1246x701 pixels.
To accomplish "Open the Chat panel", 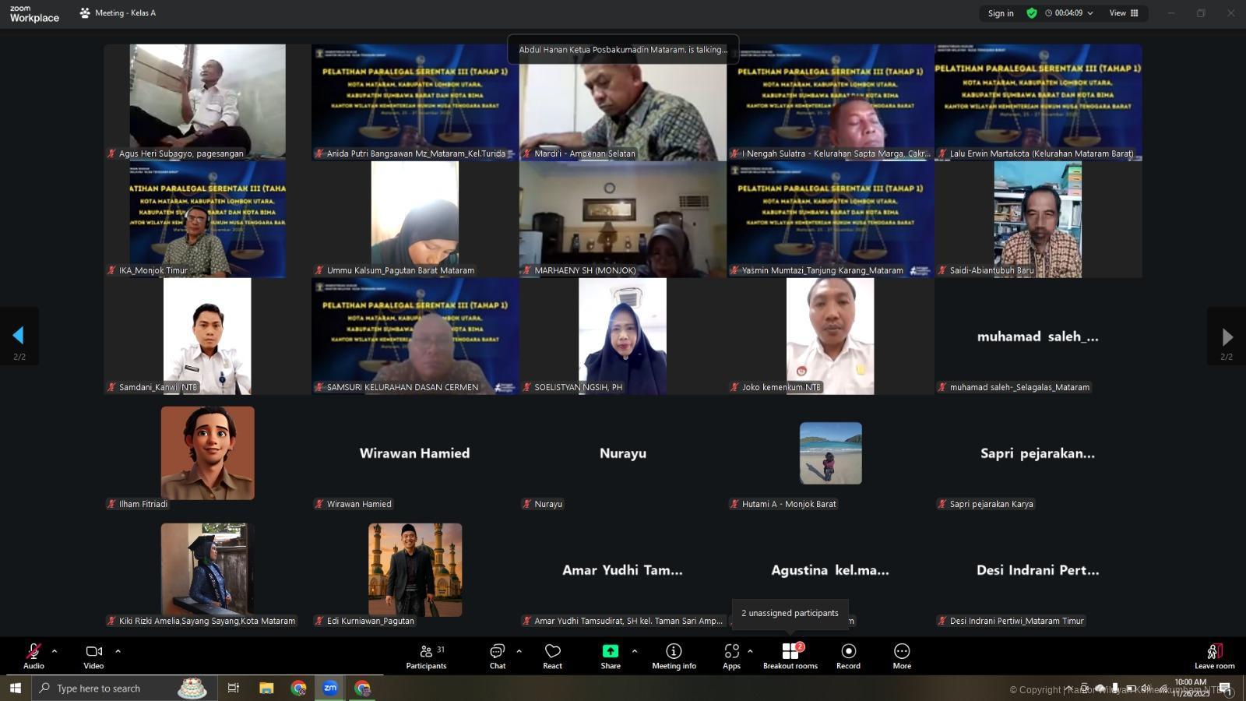I will (497, 656).
